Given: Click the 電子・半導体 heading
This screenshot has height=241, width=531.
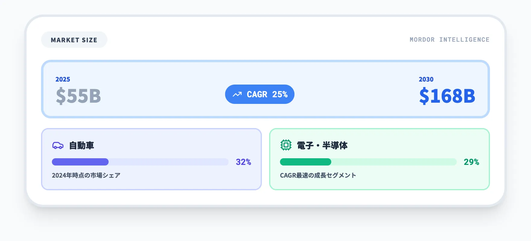Looking at the screenshot, I should pyautogui.click(x=322, y=146).
